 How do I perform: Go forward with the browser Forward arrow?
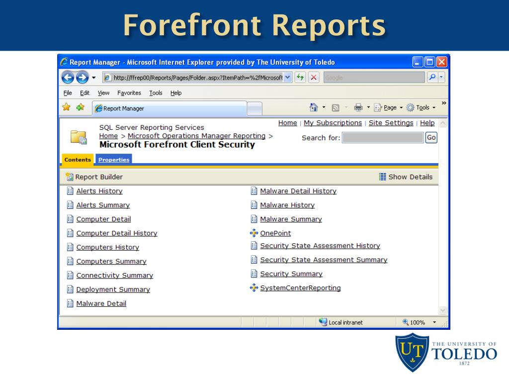(x=83, y=77)
